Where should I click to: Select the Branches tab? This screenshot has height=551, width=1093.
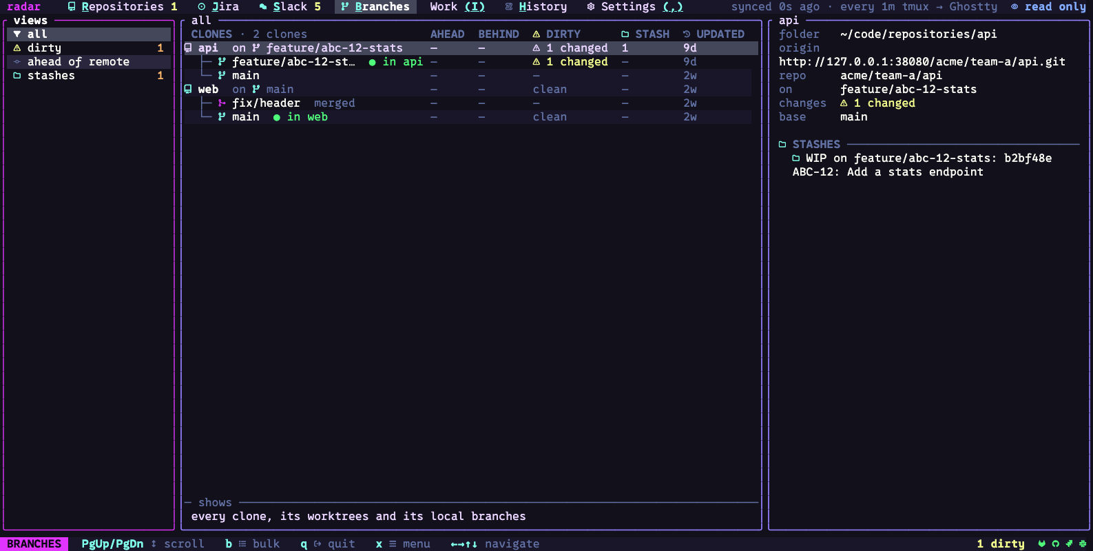(375, 7)
